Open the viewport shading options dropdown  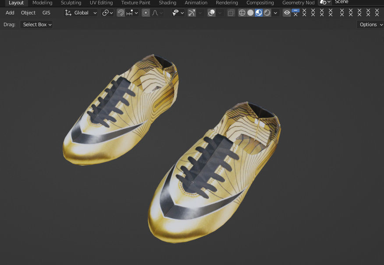point(275,13)
